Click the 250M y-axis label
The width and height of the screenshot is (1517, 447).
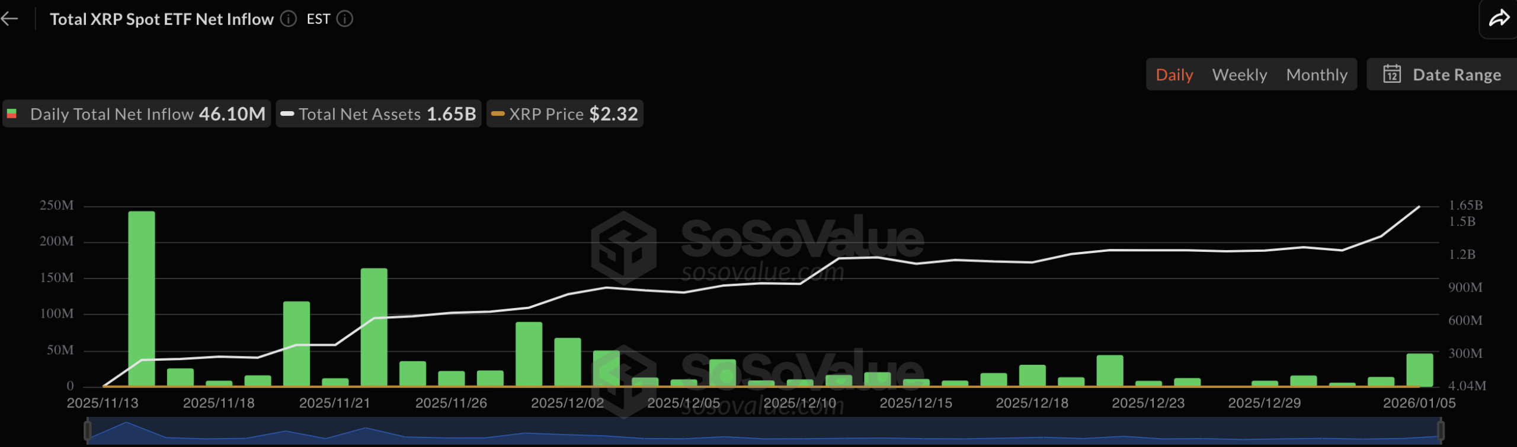tap(57, 205)
